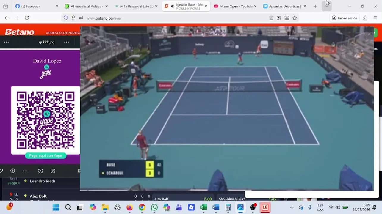Viewport: 382px width, 214px height.
Task: Open UiPath from the taskbar
Action: tap(265, 207)
